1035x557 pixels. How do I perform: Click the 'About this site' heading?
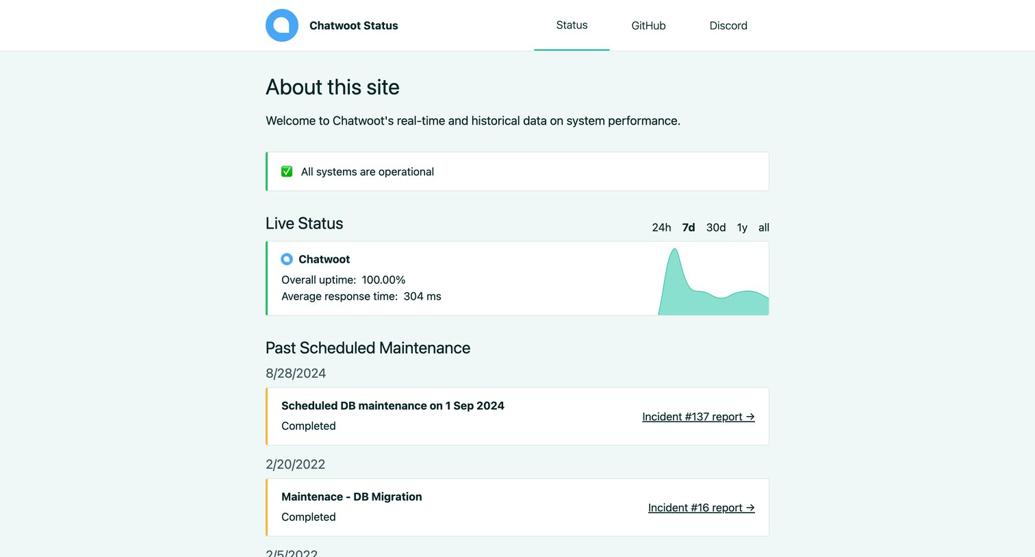333,87
